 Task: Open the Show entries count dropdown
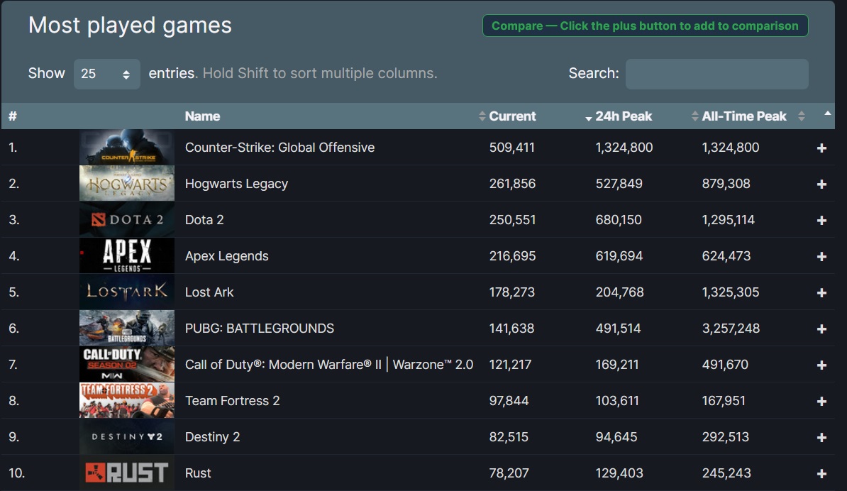[x=106, y=74]
